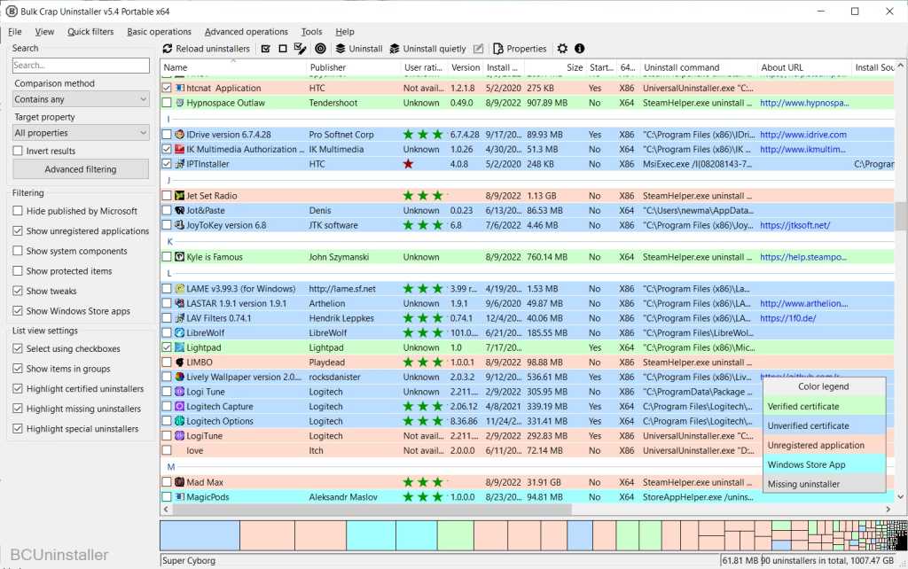Collapse the J group header
Screen dimensions: 908x569
(x=169, y=181)
